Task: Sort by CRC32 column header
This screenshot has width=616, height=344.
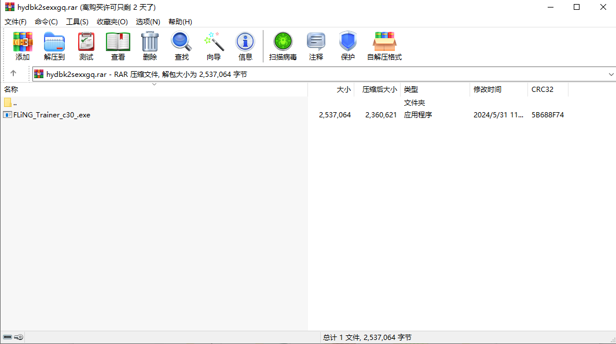Action: 548,90
